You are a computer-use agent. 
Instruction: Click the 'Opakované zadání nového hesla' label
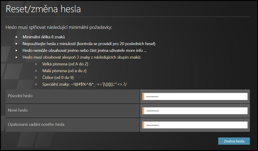36,124
